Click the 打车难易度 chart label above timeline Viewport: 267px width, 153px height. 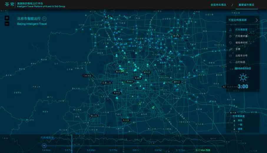tap(47, 137)
